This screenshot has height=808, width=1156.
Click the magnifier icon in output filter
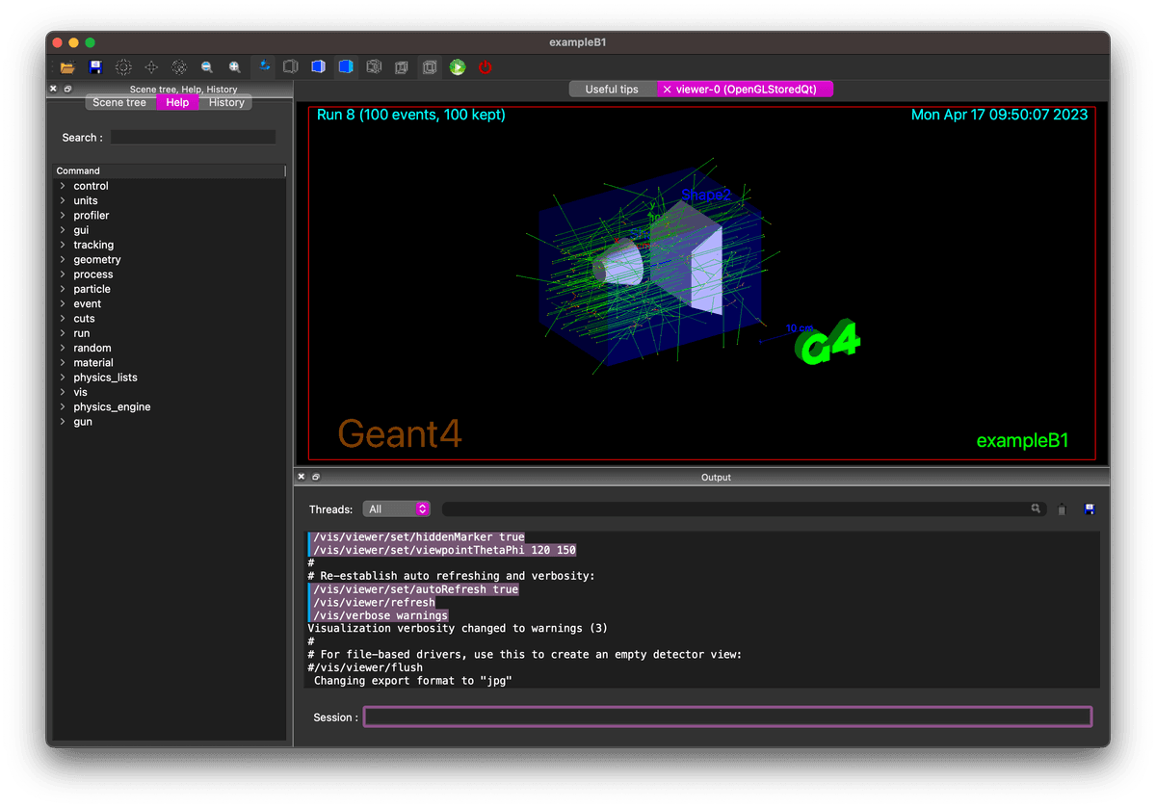[x=1036, y=508]
